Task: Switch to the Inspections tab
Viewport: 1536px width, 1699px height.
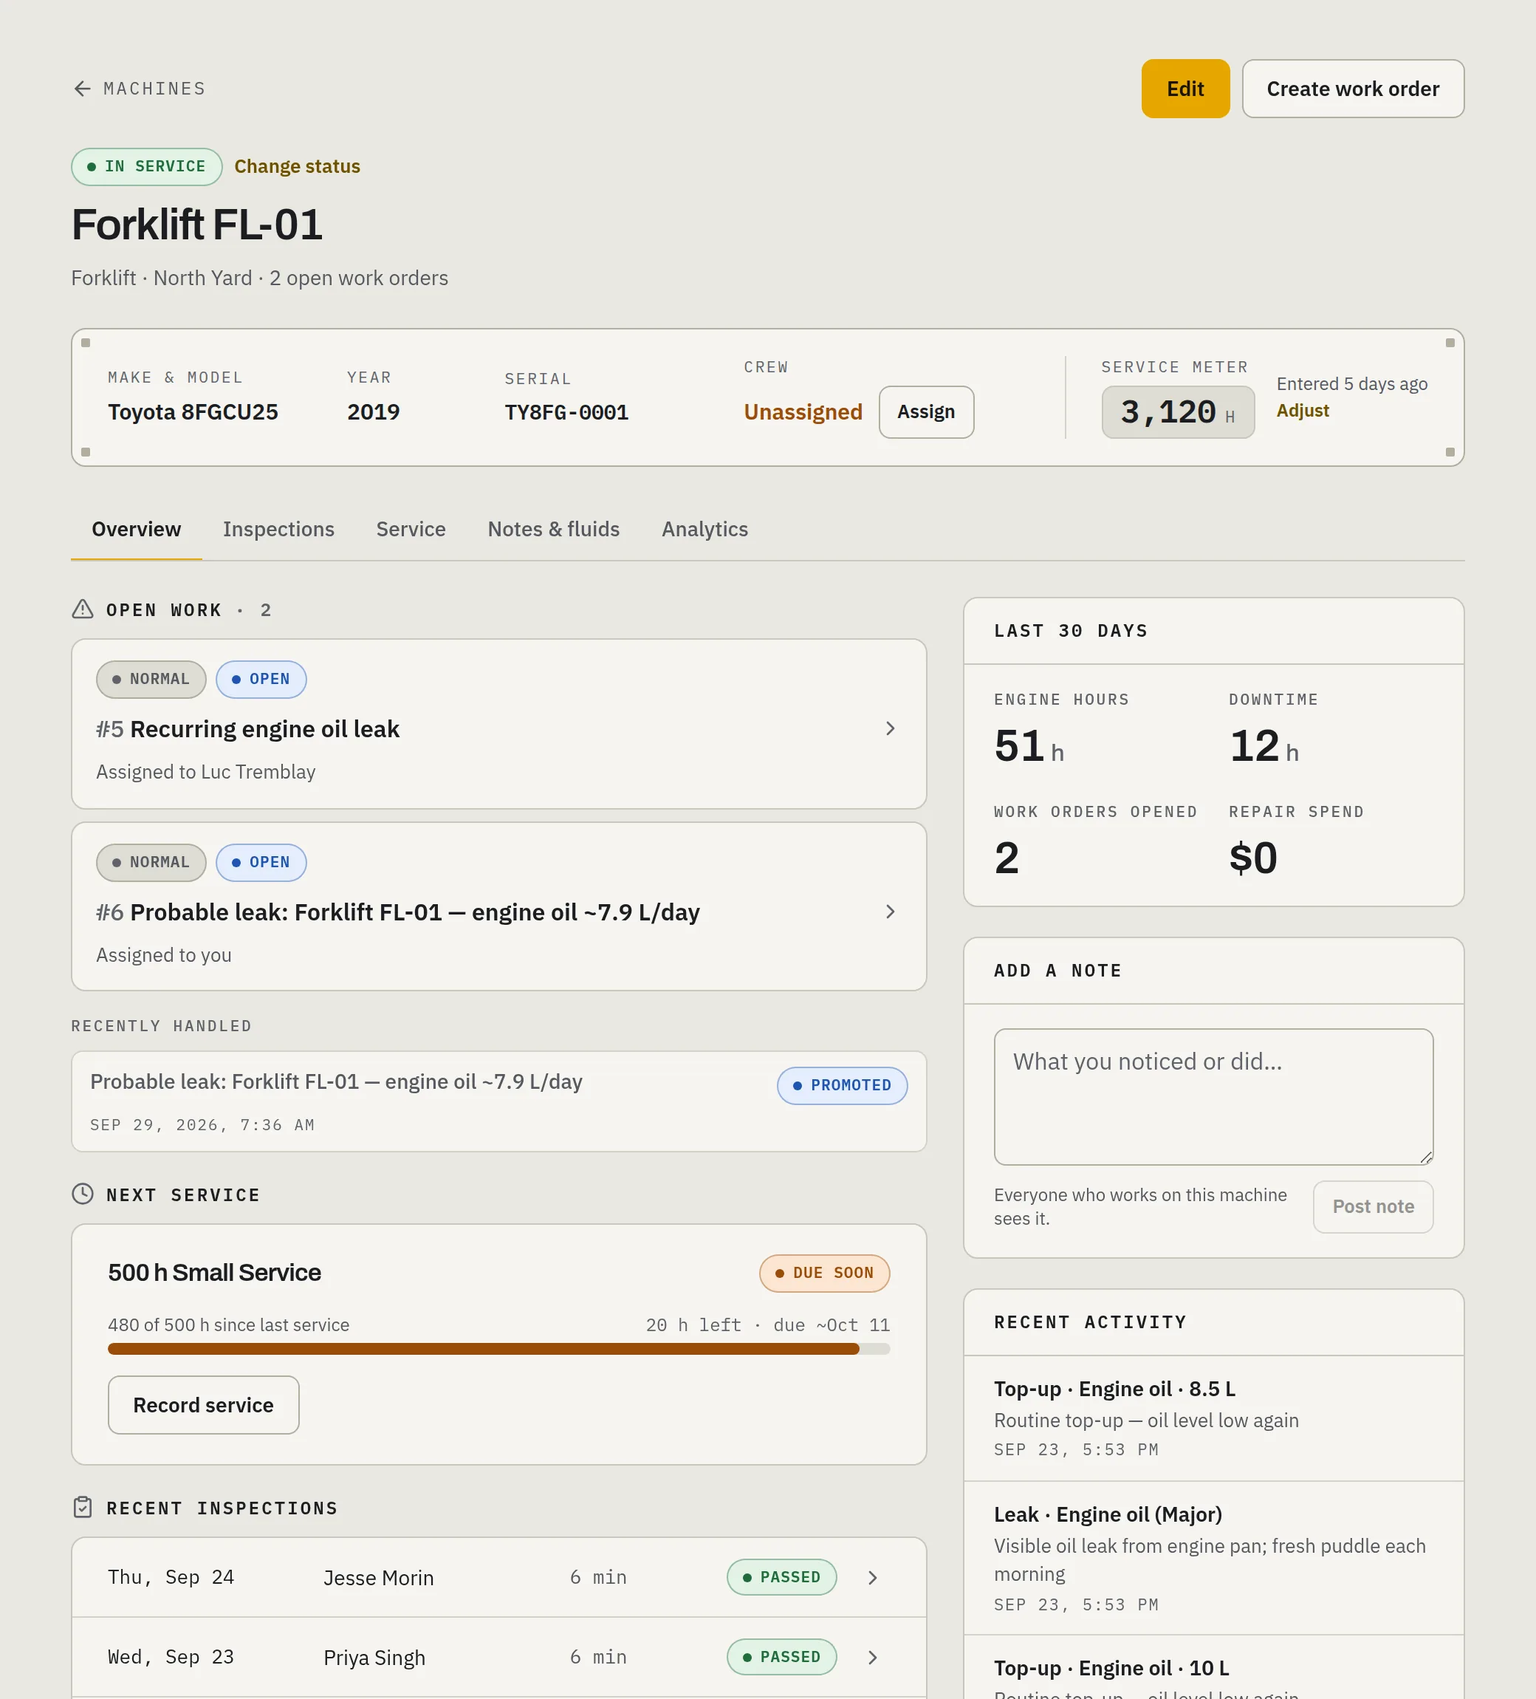Action: [278, 529]
